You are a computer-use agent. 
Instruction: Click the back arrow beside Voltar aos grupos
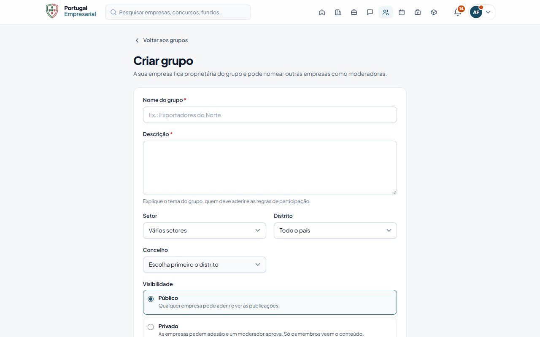coord(137,40)
